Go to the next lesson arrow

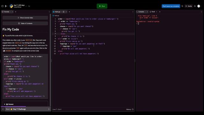[49, 109]
